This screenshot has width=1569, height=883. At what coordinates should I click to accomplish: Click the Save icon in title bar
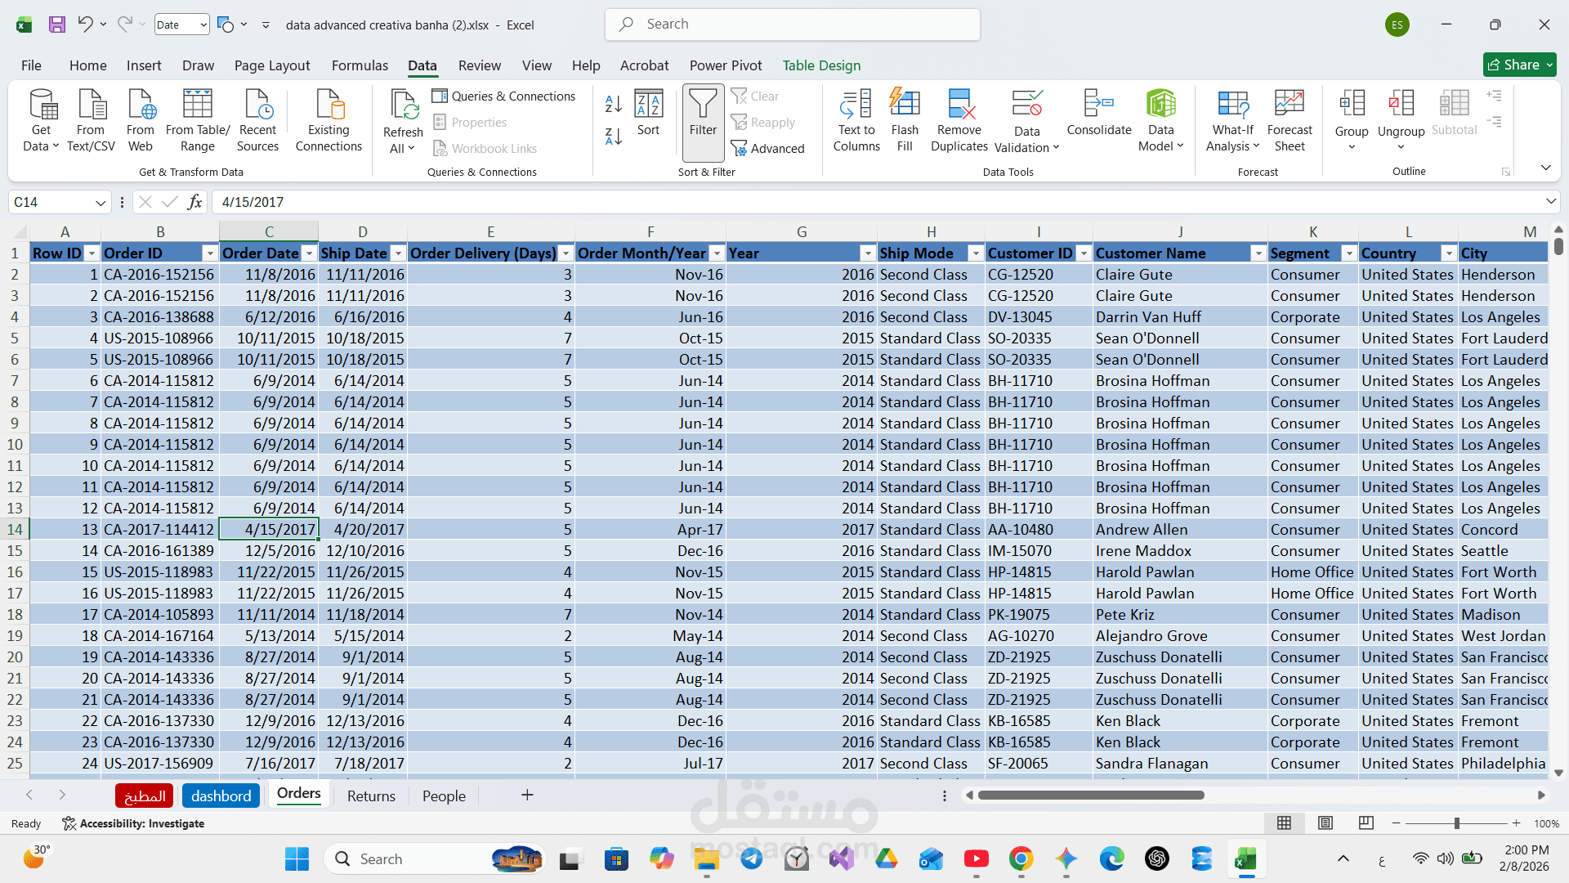click(x=57, y=25)
